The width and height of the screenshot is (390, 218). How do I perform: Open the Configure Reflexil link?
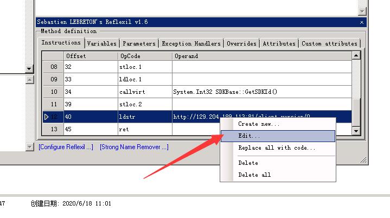66,147
